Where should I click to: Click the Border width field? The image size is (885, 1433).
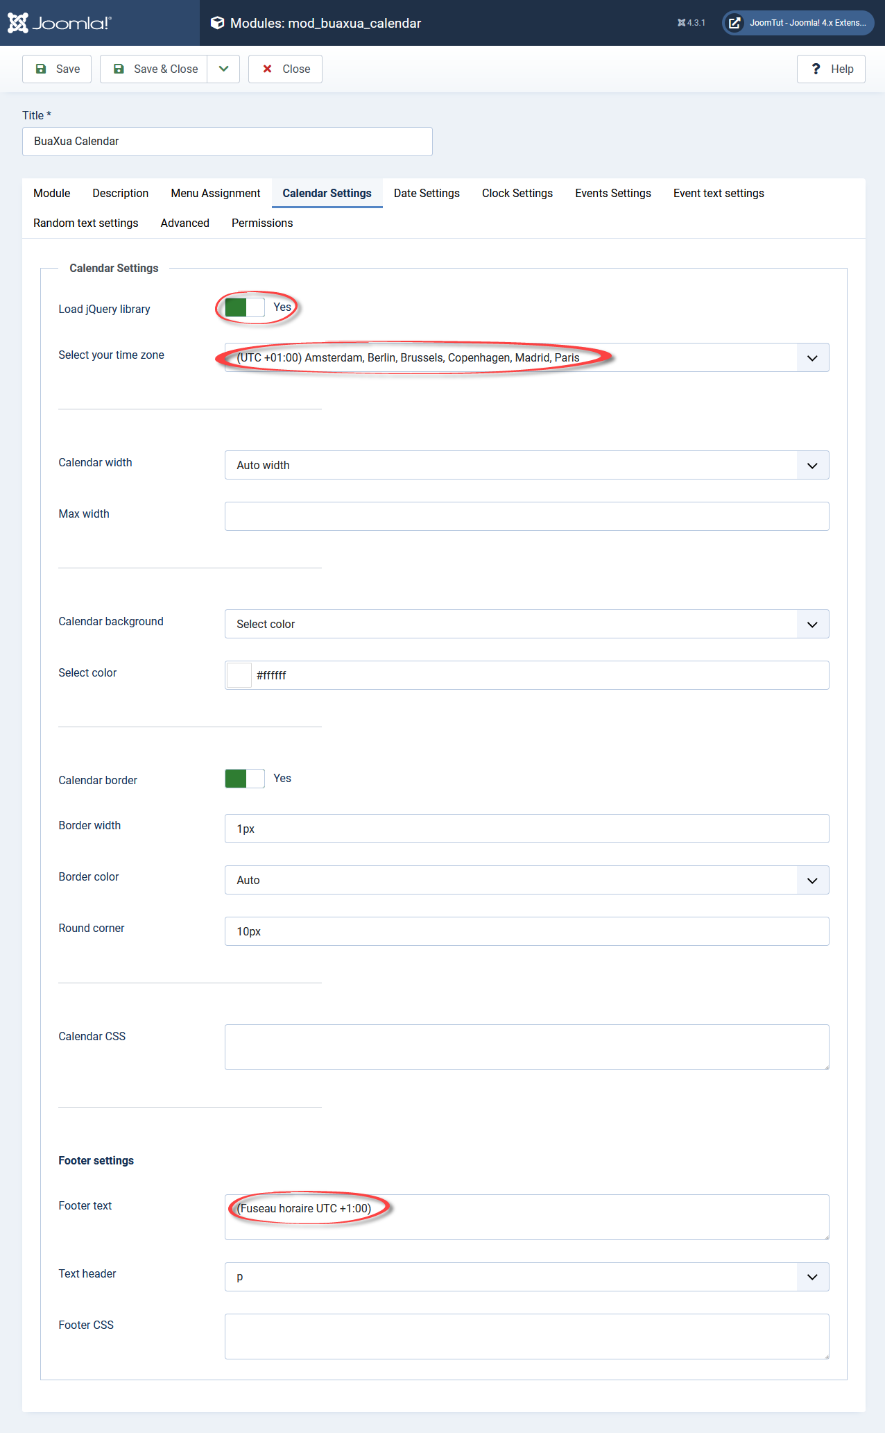pos(527,829)
